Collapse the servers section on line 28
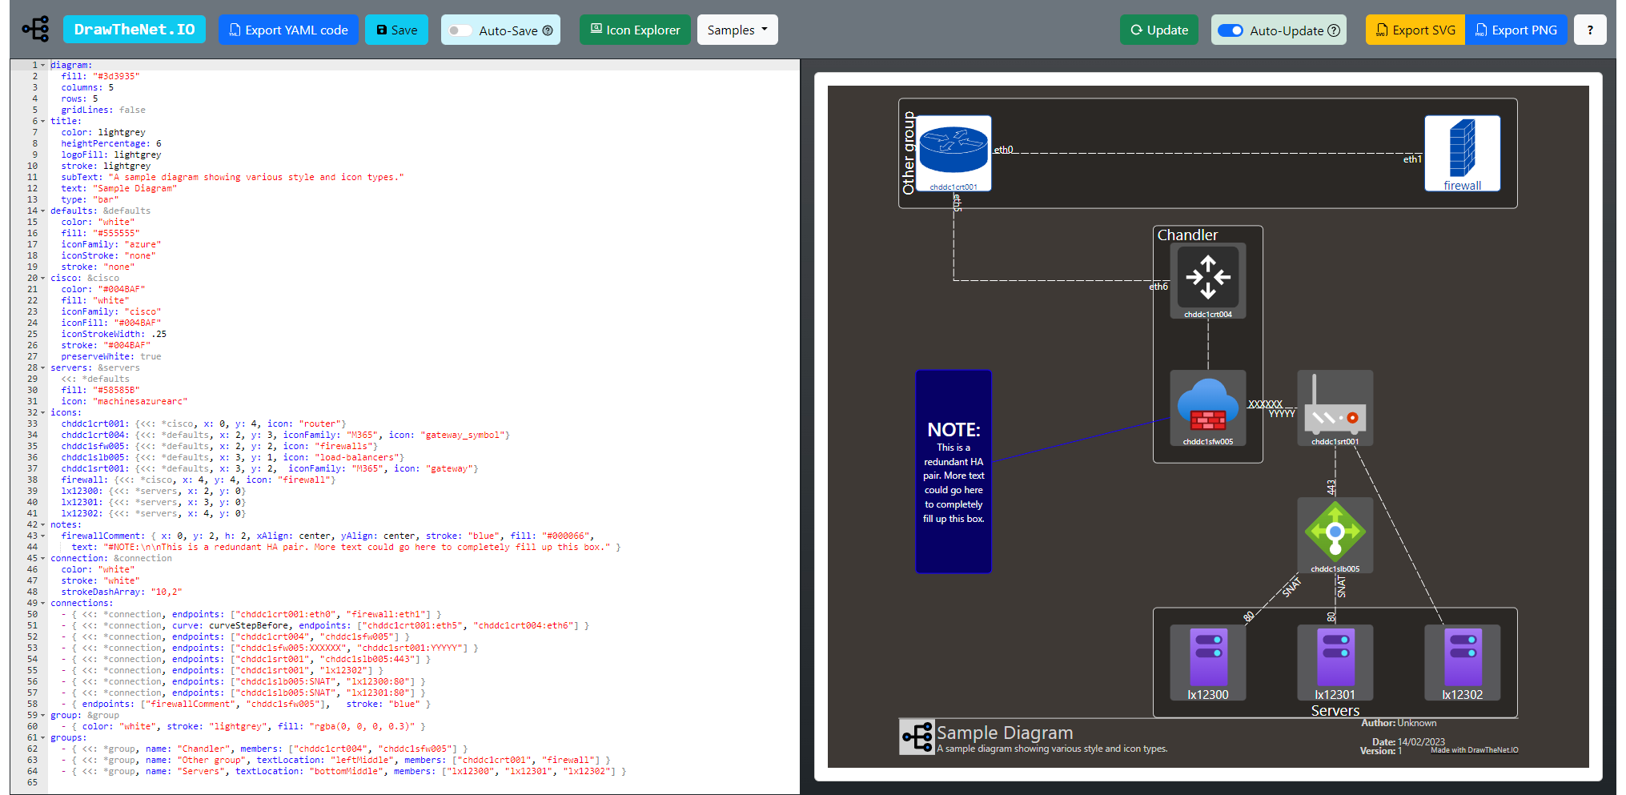 pos(42,367)
